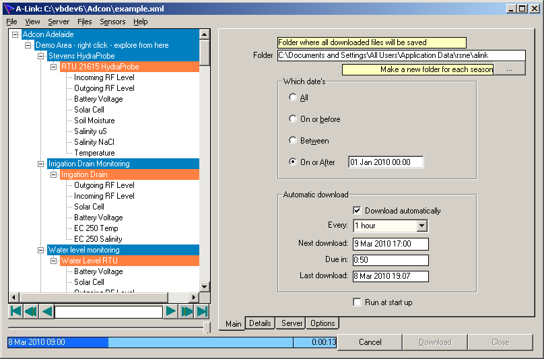Switch to the Server tab

(x=292, y=323)
